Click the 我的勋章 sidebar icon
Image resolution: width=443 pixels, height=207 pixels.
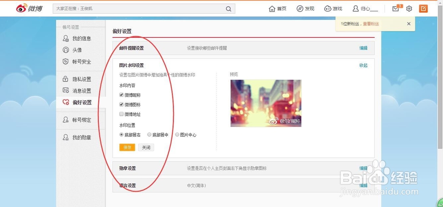(66, 138)
